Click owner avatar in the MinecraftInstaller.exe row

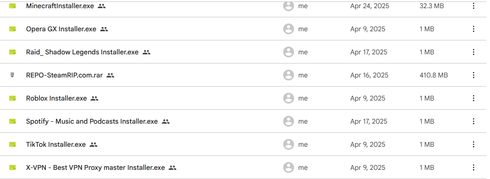(289, 6)
